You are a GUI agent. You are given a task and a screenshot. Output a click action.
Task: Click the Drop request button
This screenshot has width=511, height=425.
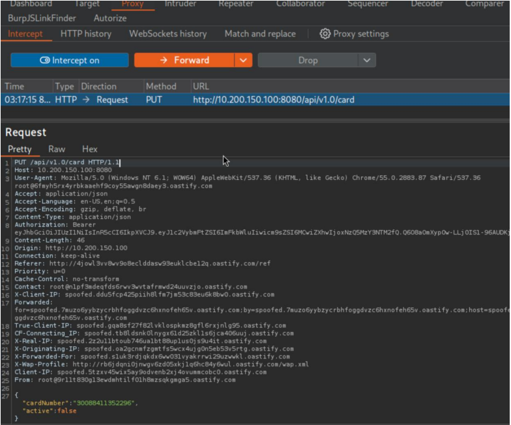pos(308,61)
